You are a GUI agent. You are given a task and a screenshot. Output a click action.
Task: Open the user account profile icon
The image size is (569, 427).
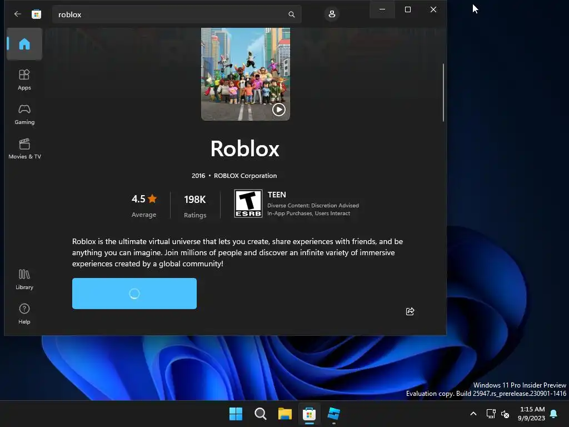point(332,14)
